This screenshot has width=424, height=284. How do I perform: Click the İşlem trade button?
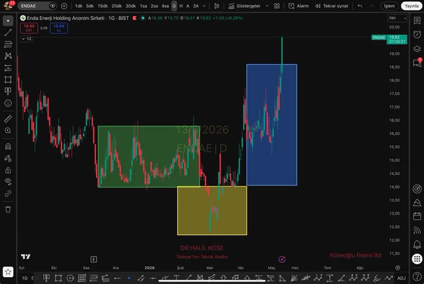(389, 6)
